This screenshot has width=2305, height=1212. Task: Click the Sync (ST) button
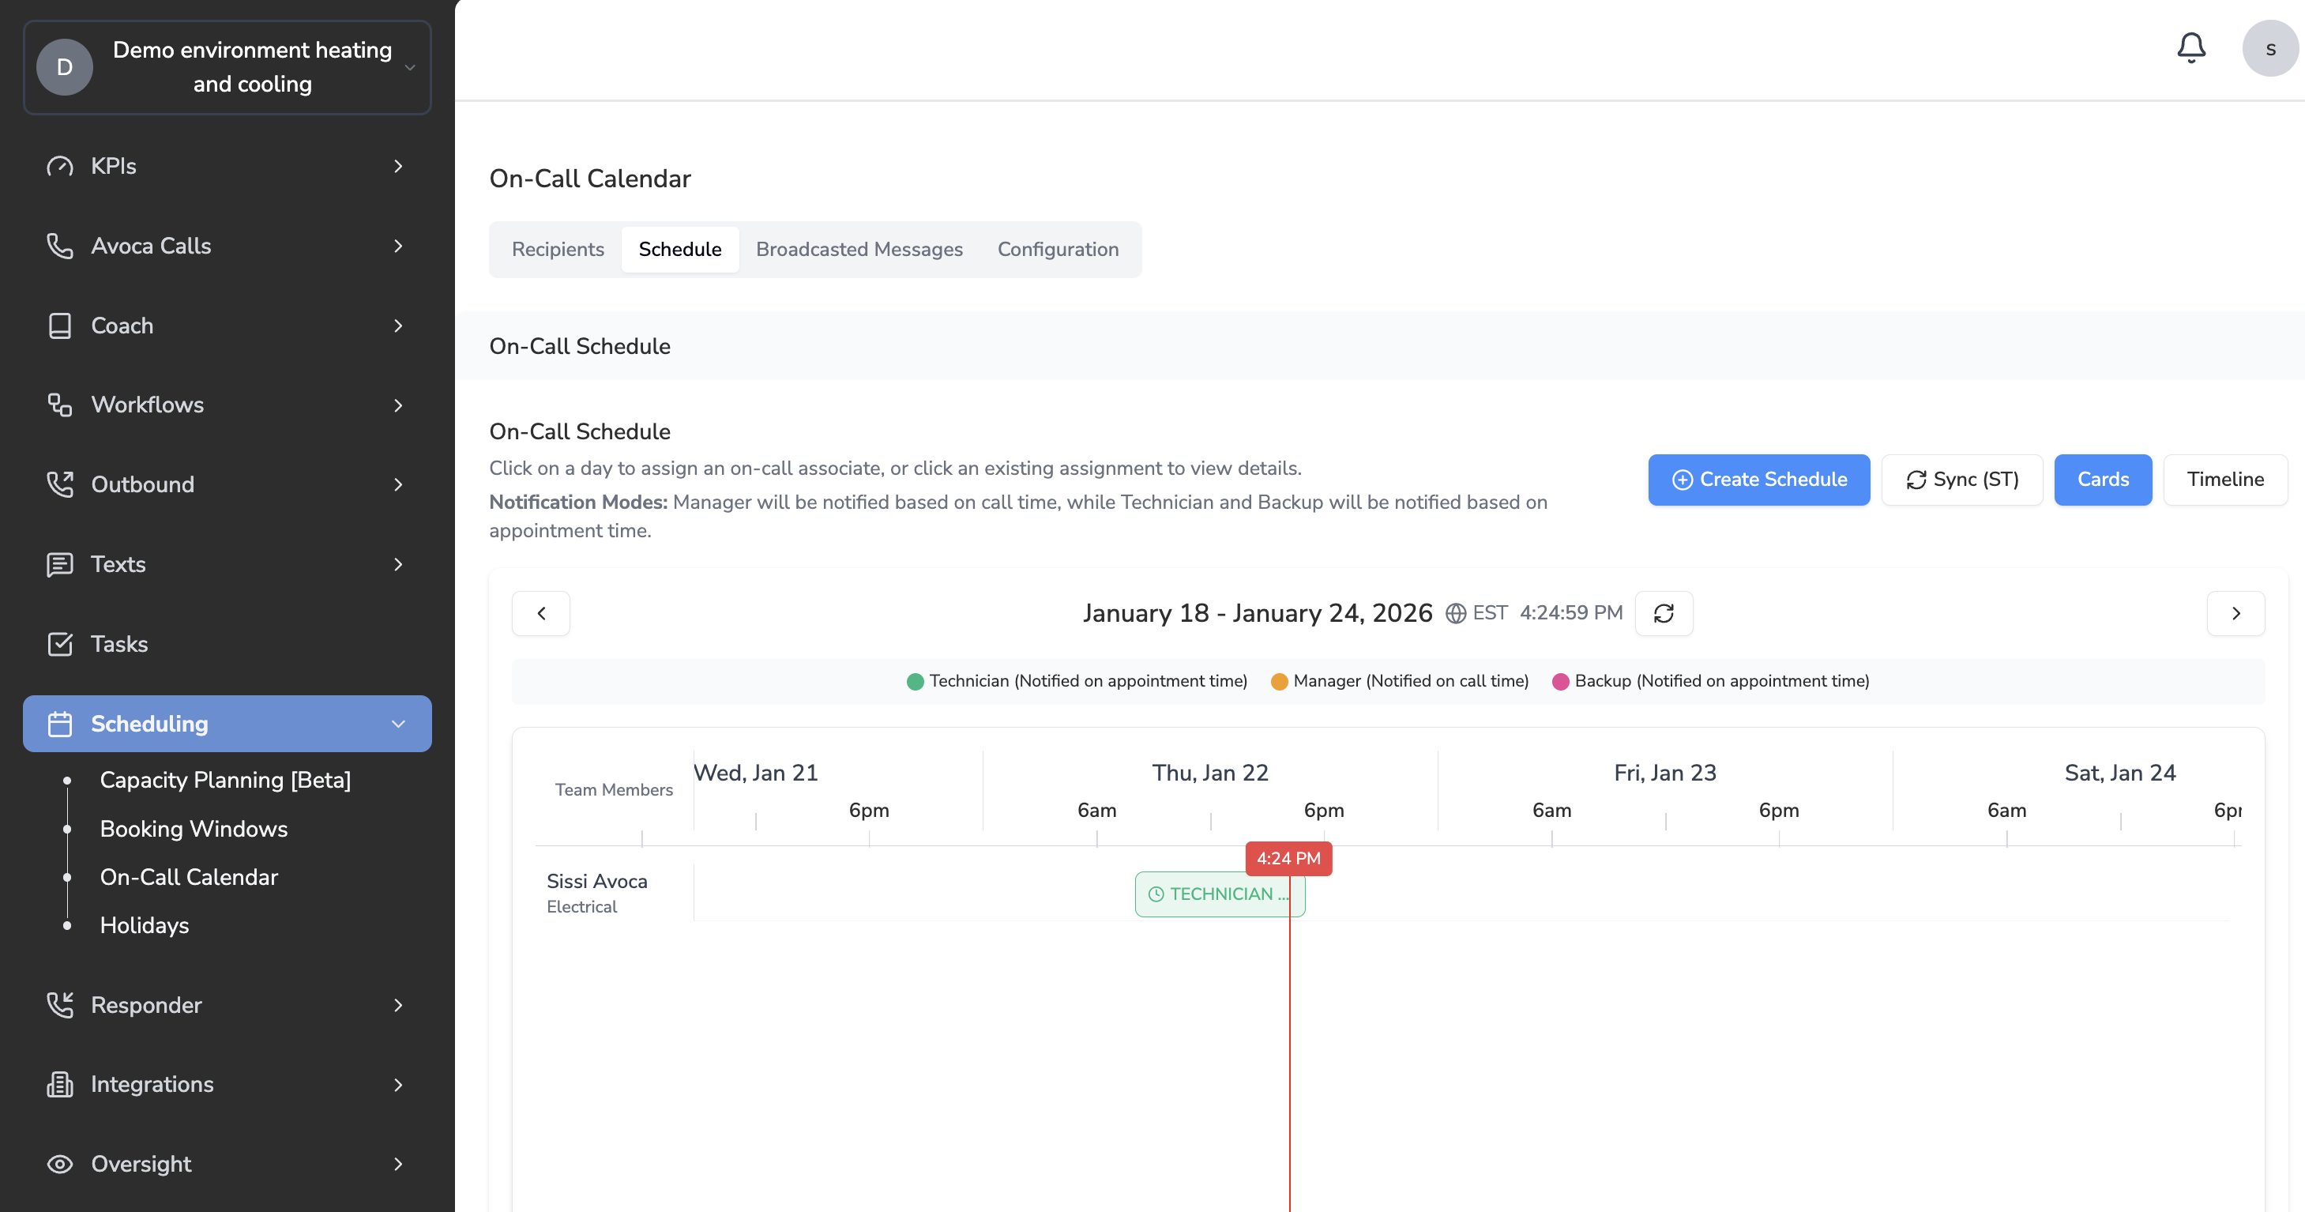coord(1961,480)
